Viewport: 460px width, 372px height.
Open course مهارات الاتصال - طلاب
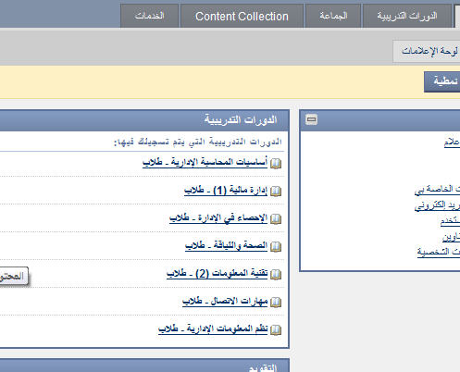tap(225, 301)
